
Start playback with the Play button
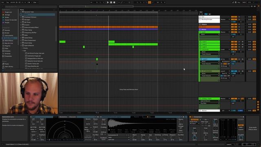108,2
